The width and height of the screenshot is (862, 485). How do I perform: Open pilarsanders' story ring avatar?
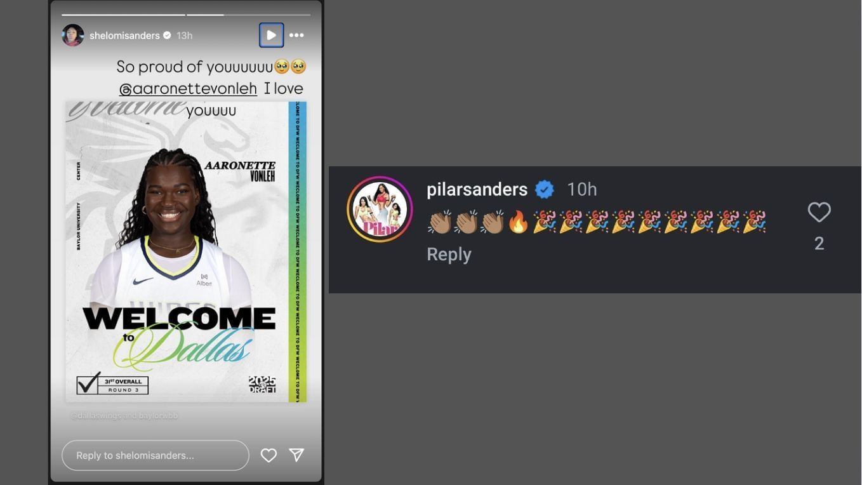[x=380, y=209]
